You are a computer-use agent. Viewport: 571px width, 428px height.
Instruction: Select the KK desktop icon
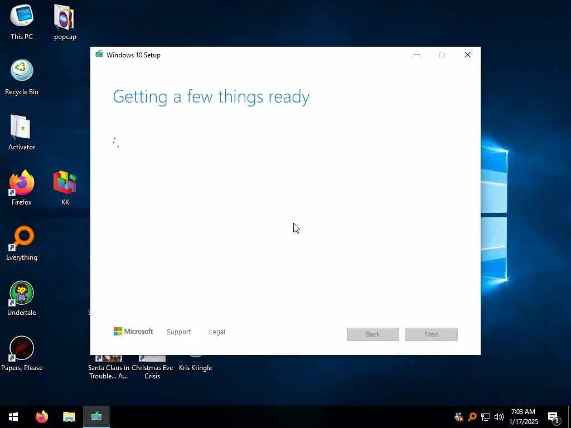65,187
